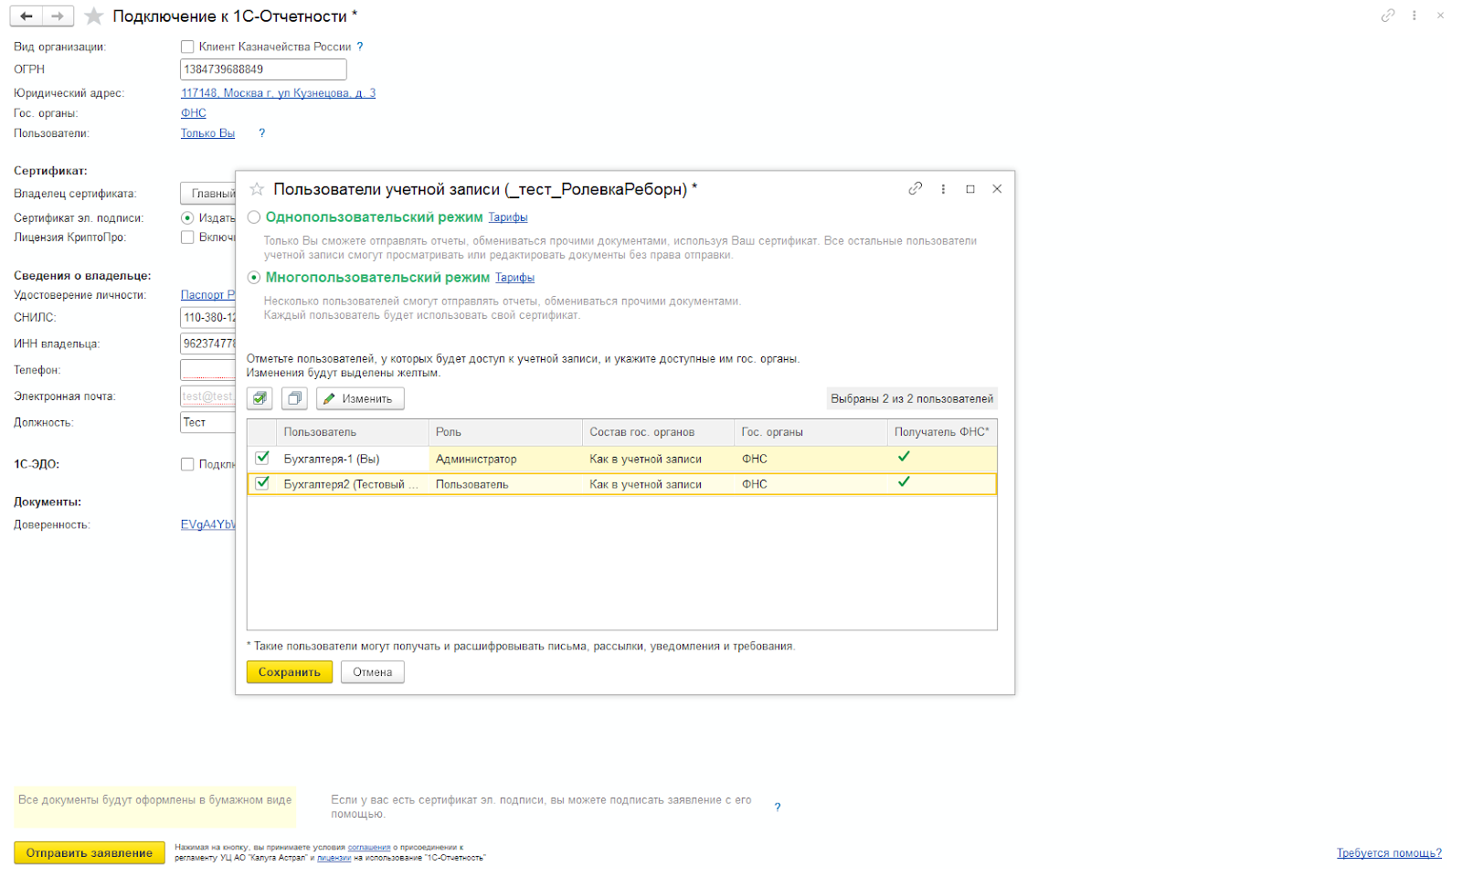Uncheck the Бухгалтерия-1 (Вы) user checkbox

tap(262, 458)
